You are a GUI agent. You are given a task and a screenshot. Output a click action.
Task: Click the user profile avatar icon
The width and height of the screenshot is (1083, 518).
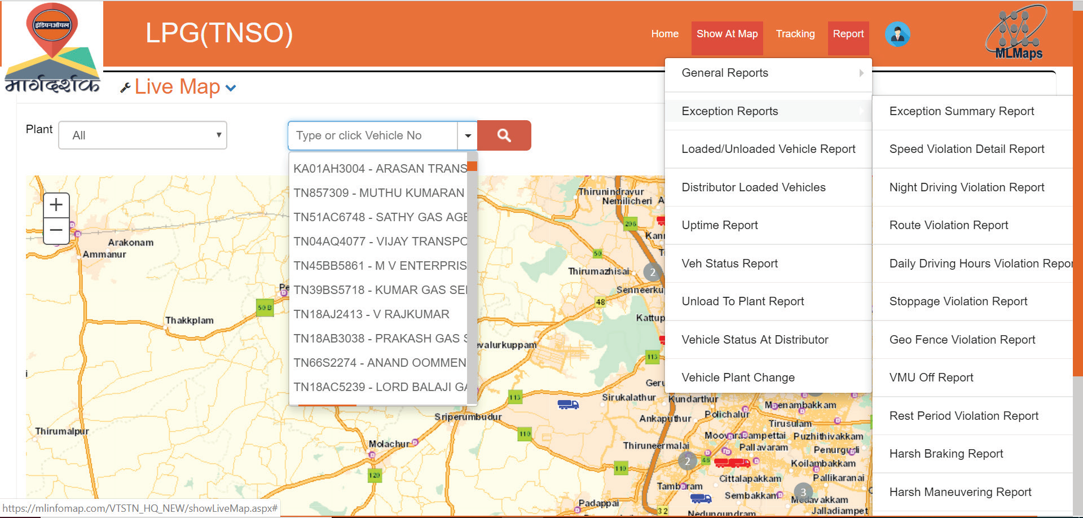897,34
